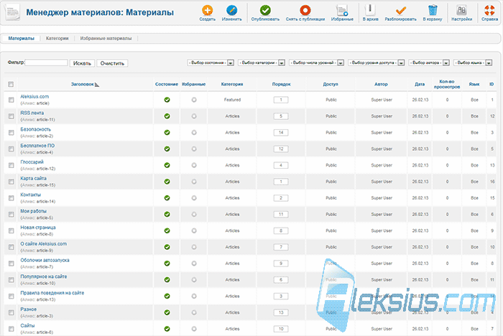Check the Популярное на сайте row checkbox
The image size is (503, 336).
[11, 279]
